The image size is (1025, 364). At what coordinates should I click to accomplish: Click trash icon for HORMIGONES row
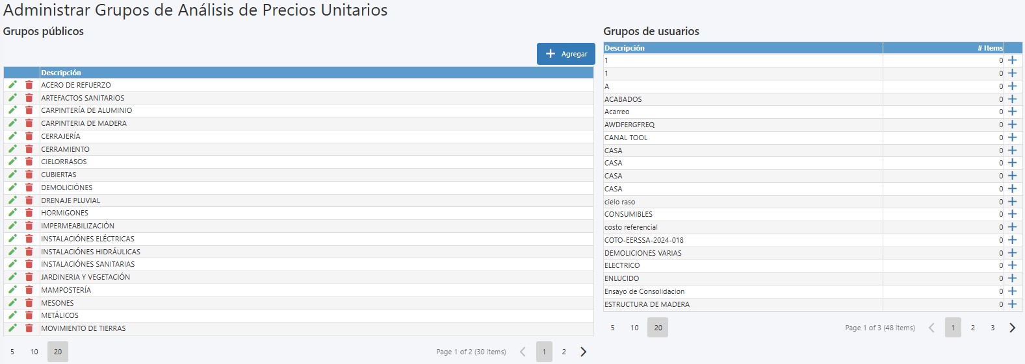(x=29, y=213)
